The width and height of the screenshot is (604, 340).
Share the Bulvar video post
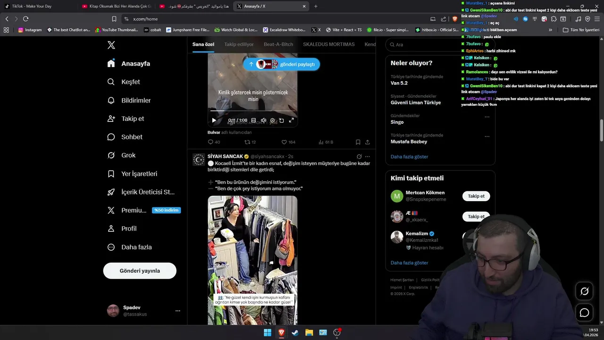point(368,142)
